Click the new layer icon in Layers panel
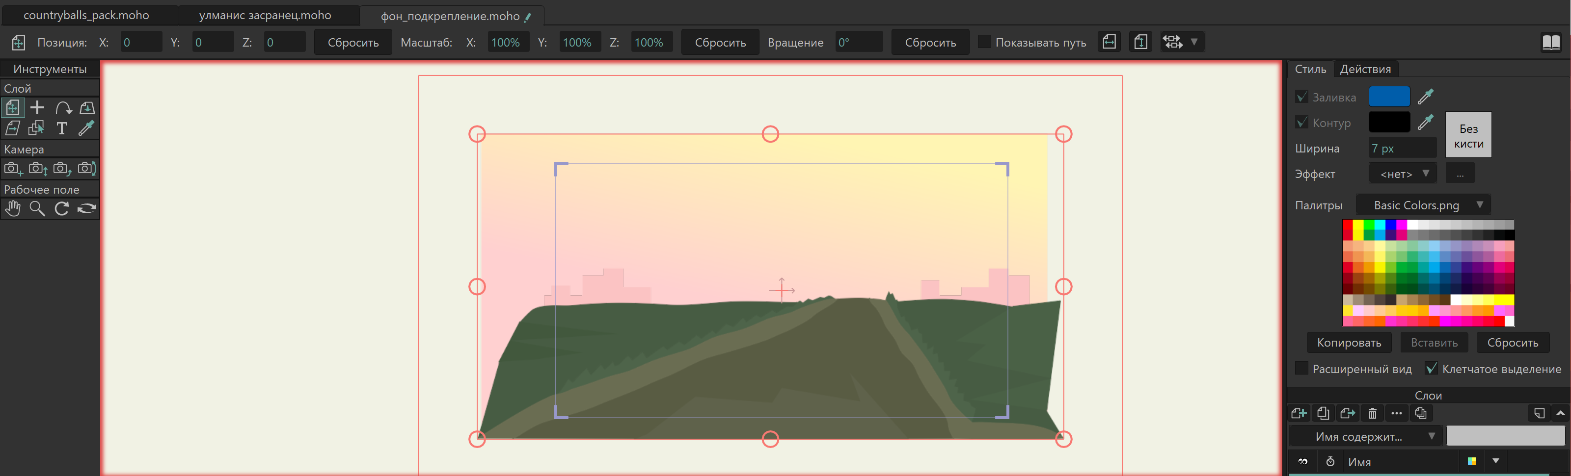Screen dimensions: 1571x476 1299,413
